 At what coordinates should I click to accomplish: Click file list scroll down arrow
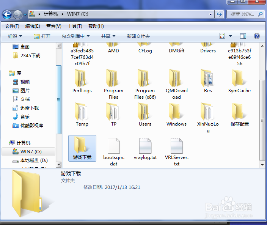(x=262, y=165)
